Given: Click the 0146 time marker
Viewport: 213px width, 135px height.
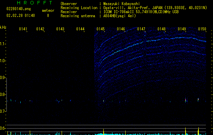Looking at the screenshot, I should [121, 29].
